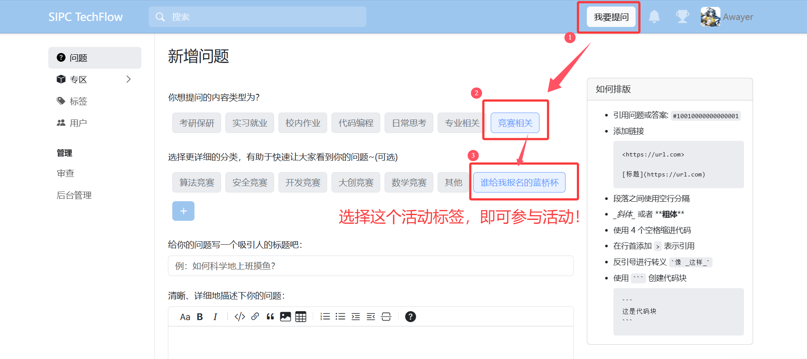Insert inline code with code icon
The image size is (807, 359).
[240, 317]
